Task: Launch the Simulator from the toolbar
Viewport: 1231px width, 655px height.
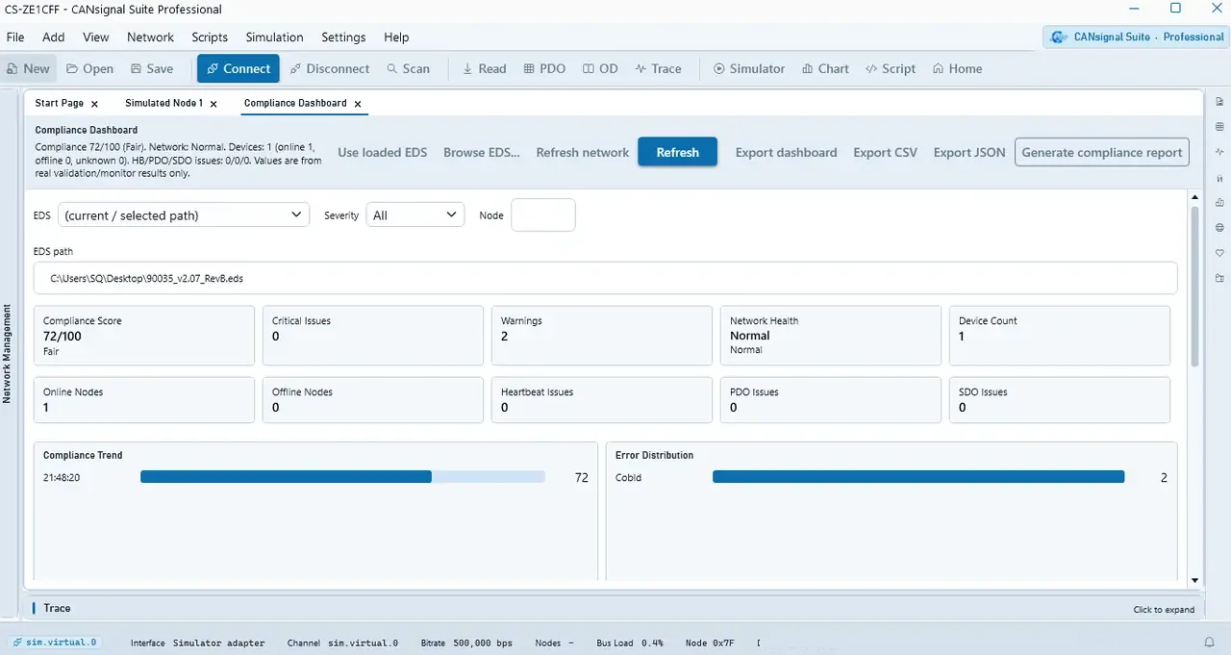Action: tap(749, 68)
